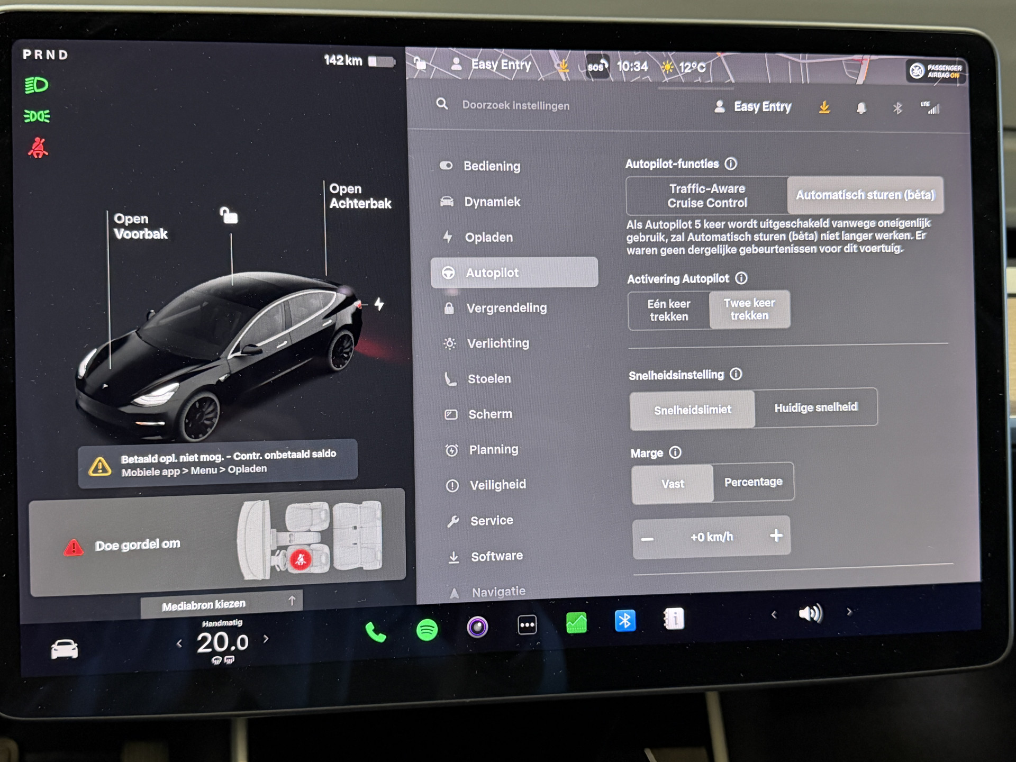The width and height of the screenshot is (1016, 762).
Task: Set Marge to Percentage
Action: (x=753, y=482)
